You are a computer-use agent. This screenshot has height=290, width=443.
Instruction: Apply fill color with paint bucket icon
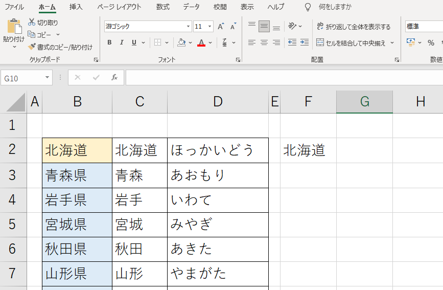click(181, 42)
